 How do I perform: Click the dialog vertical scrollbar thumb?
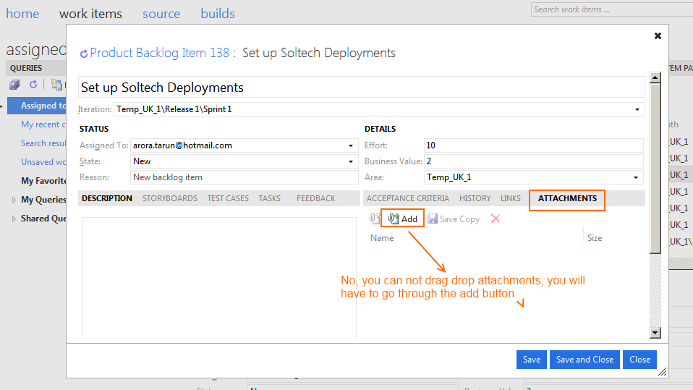click(655, 169)
